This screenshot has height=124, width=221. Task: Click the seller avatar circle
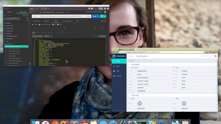click(x=184, y=103)
